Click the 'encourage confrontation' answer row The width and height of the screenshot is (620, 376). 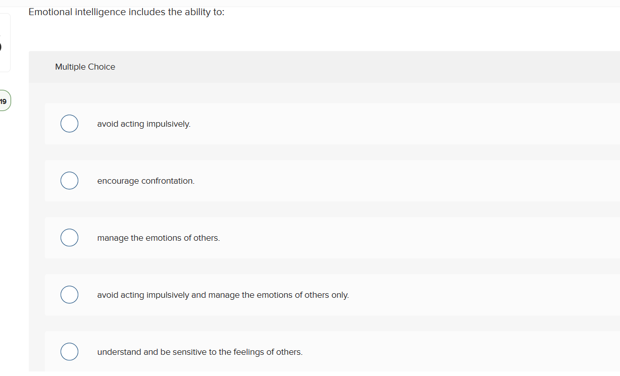(x=145, y=181)
